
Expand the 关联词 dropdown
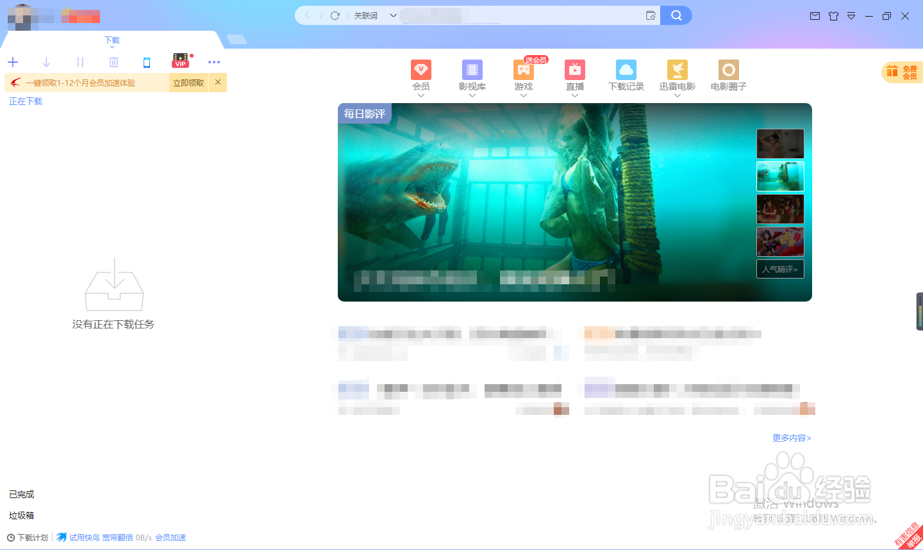(393, 15)
